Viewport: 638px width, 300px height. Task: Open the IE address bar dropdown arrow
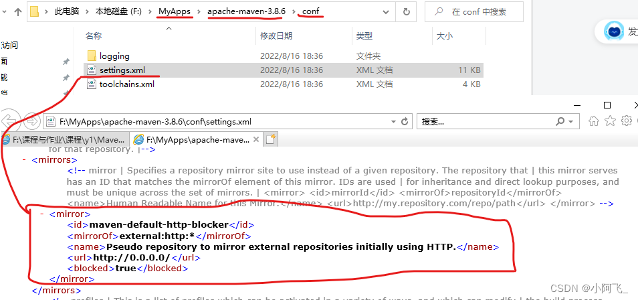[393, 121]
